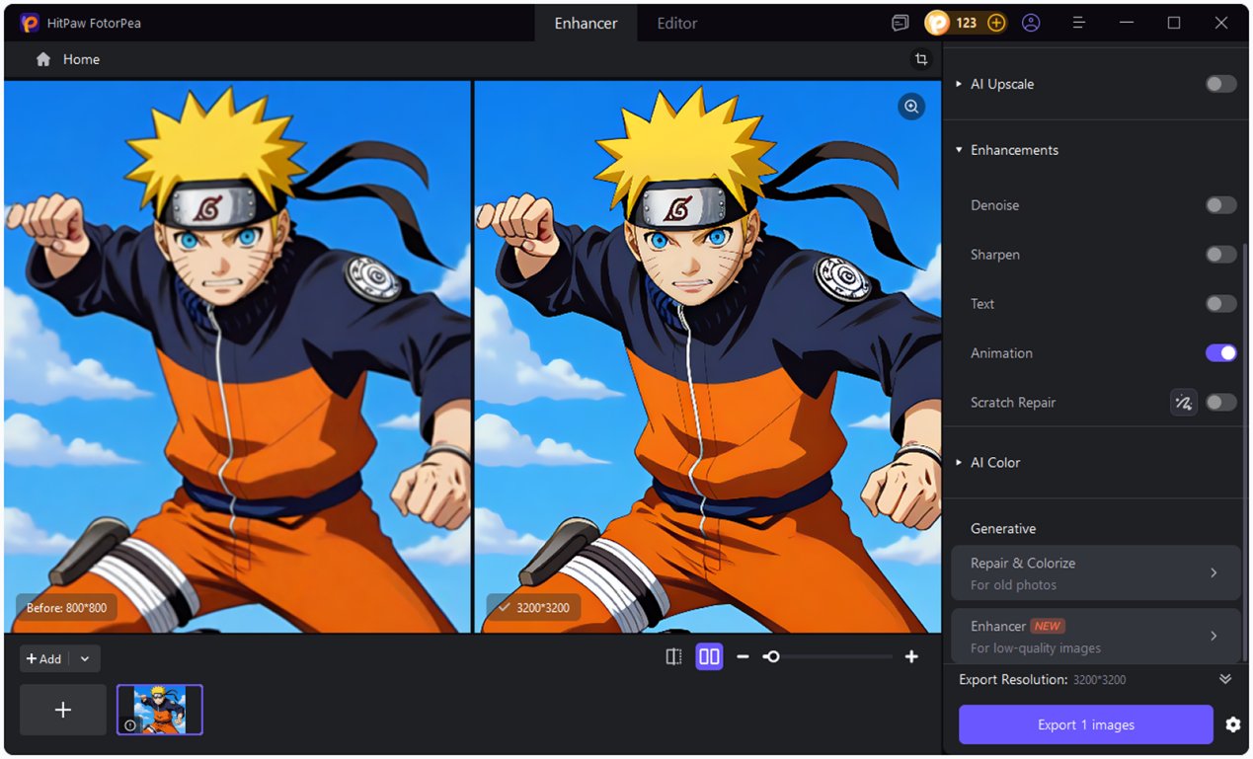Click the Generative heading
1253x759 pixels.
(x=1003, y=529)
